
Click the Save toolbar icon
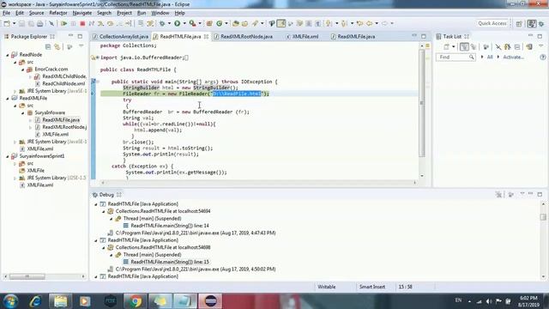point(21,23)
